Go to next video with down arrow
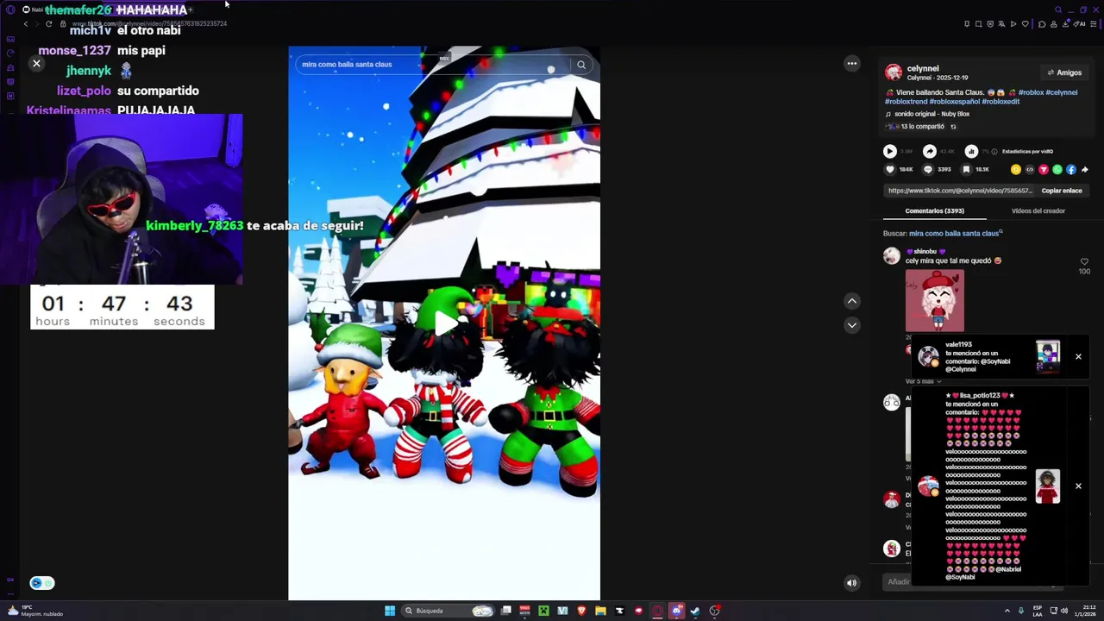The width and height of the screenshot is (1104, 621). (852, 325)
